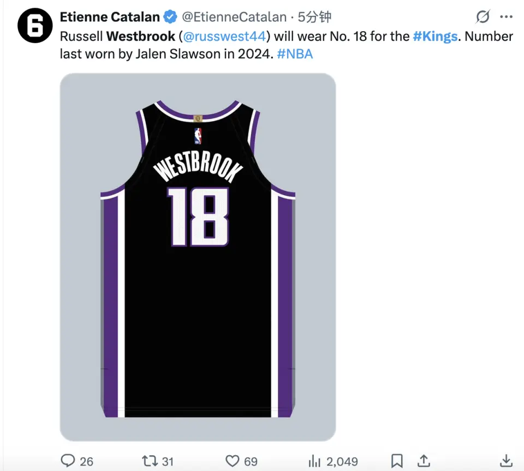Click the 5分钟 post timestamp

tap(314, 17)
